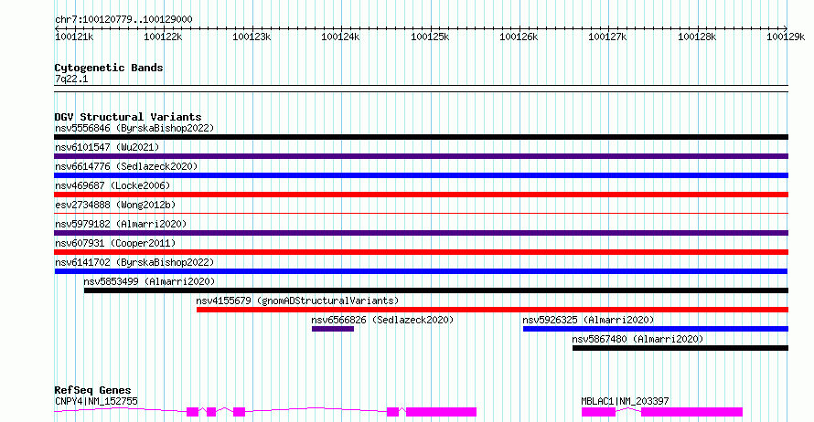Viewport: 814px width, 422px height.
Task: Click the purple nsv5979182 variant bar
Action: coord(421,233)
